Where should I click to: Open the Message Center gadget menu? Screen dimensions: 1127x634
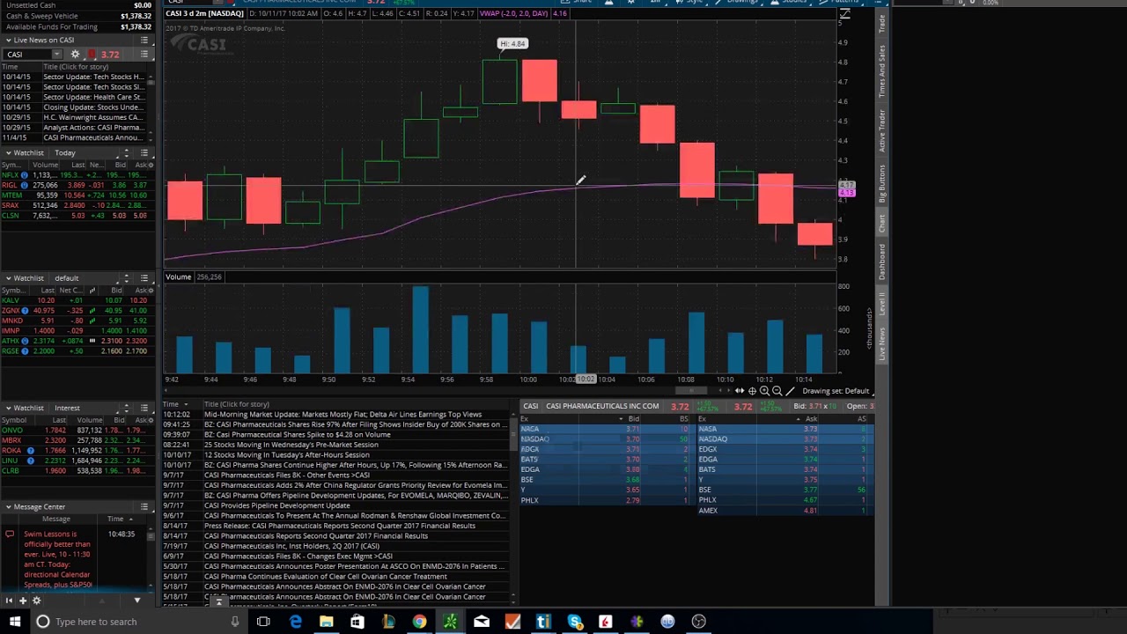(x=144, y=507)
